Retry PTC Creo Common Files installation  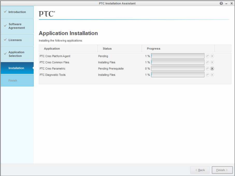click(x=207, y=62)
